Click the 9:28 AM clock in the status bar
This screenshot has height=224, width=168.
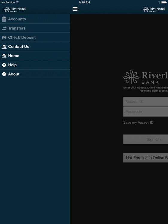click(84, 2)
